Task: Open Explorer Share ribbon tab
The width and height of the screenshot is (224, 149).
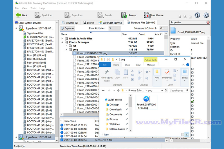Action: (128, 65)
